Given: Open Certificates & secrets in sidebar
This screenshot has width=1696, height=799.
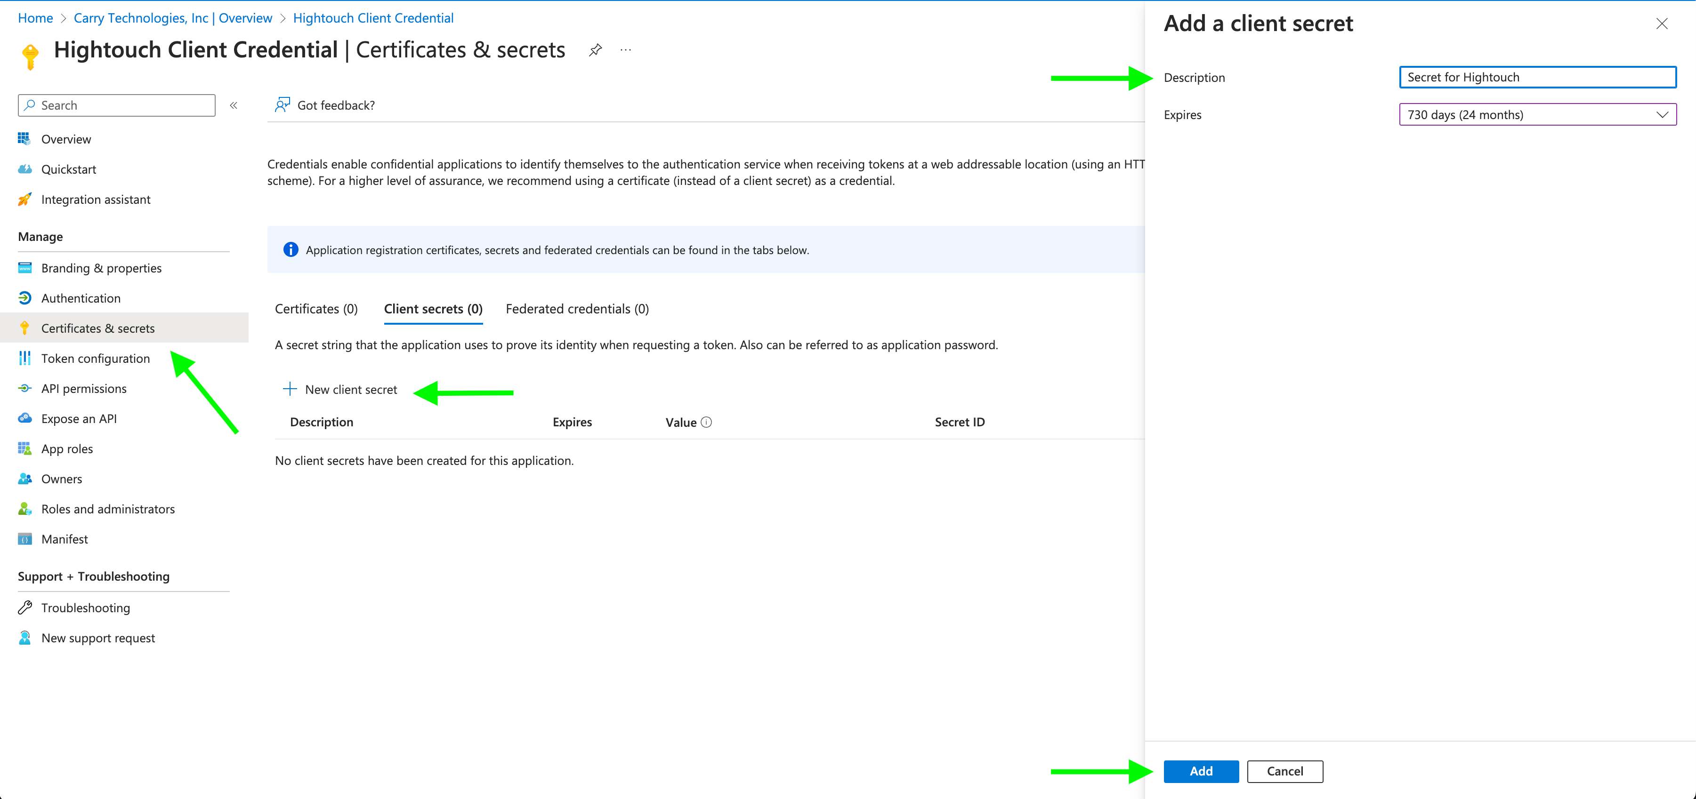Looking at the screenshot, I should click(124, 328).
